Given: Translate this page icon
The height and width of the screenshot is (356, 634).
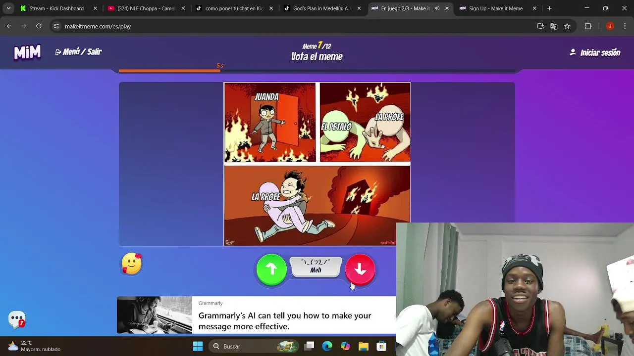Looking at the screenshot, I should click(554, 26).
